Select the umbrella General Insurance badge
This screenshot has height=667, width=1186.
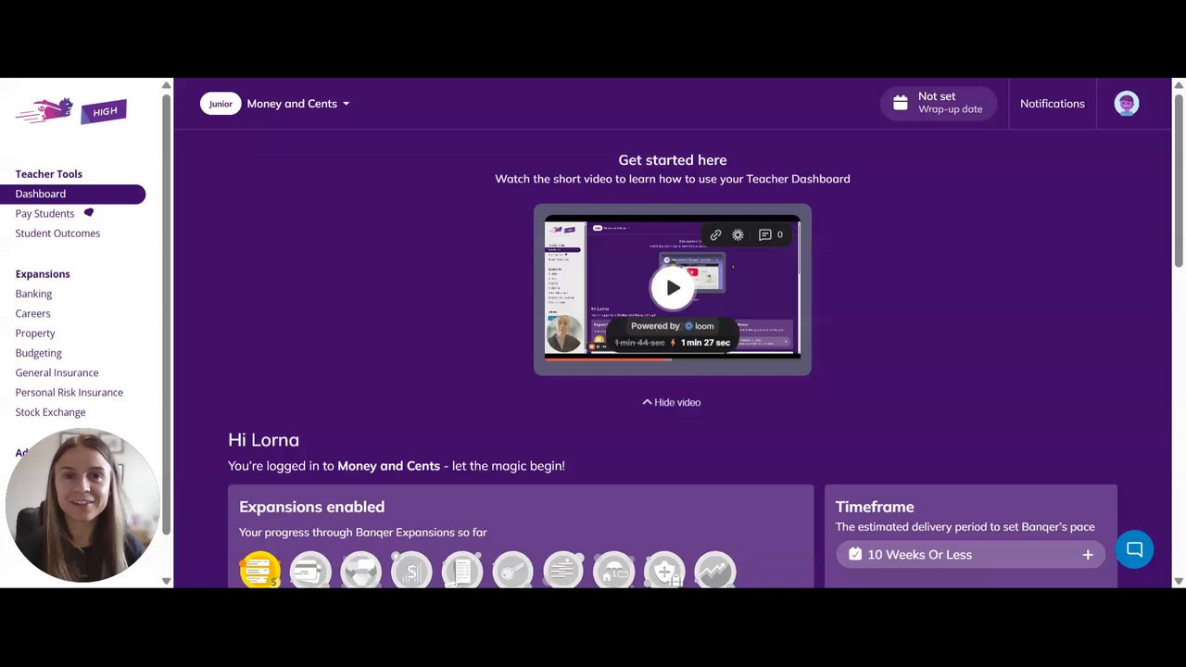pos(613,571)
